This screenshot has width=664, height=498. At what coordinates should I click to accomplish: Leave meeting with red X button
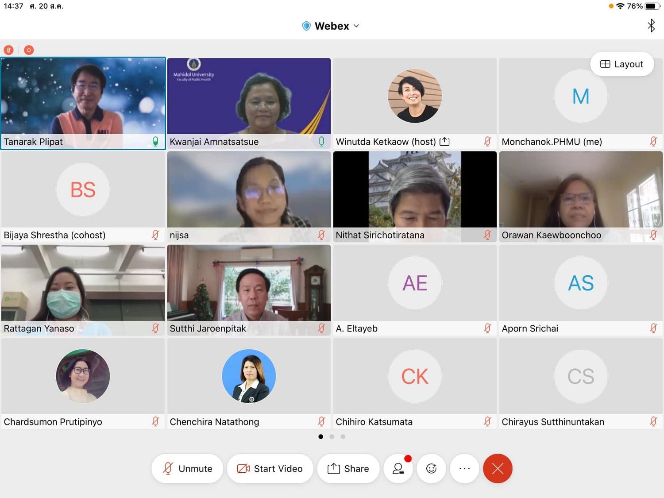[498, 468]
